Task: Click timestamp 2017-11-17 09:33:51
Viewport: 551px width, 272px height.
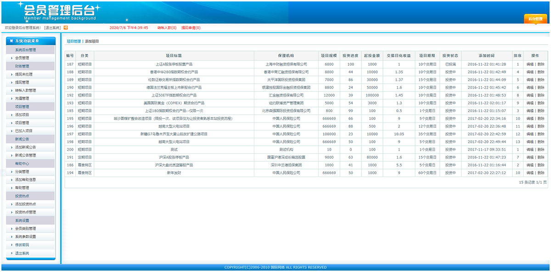Action: [487, 150]
